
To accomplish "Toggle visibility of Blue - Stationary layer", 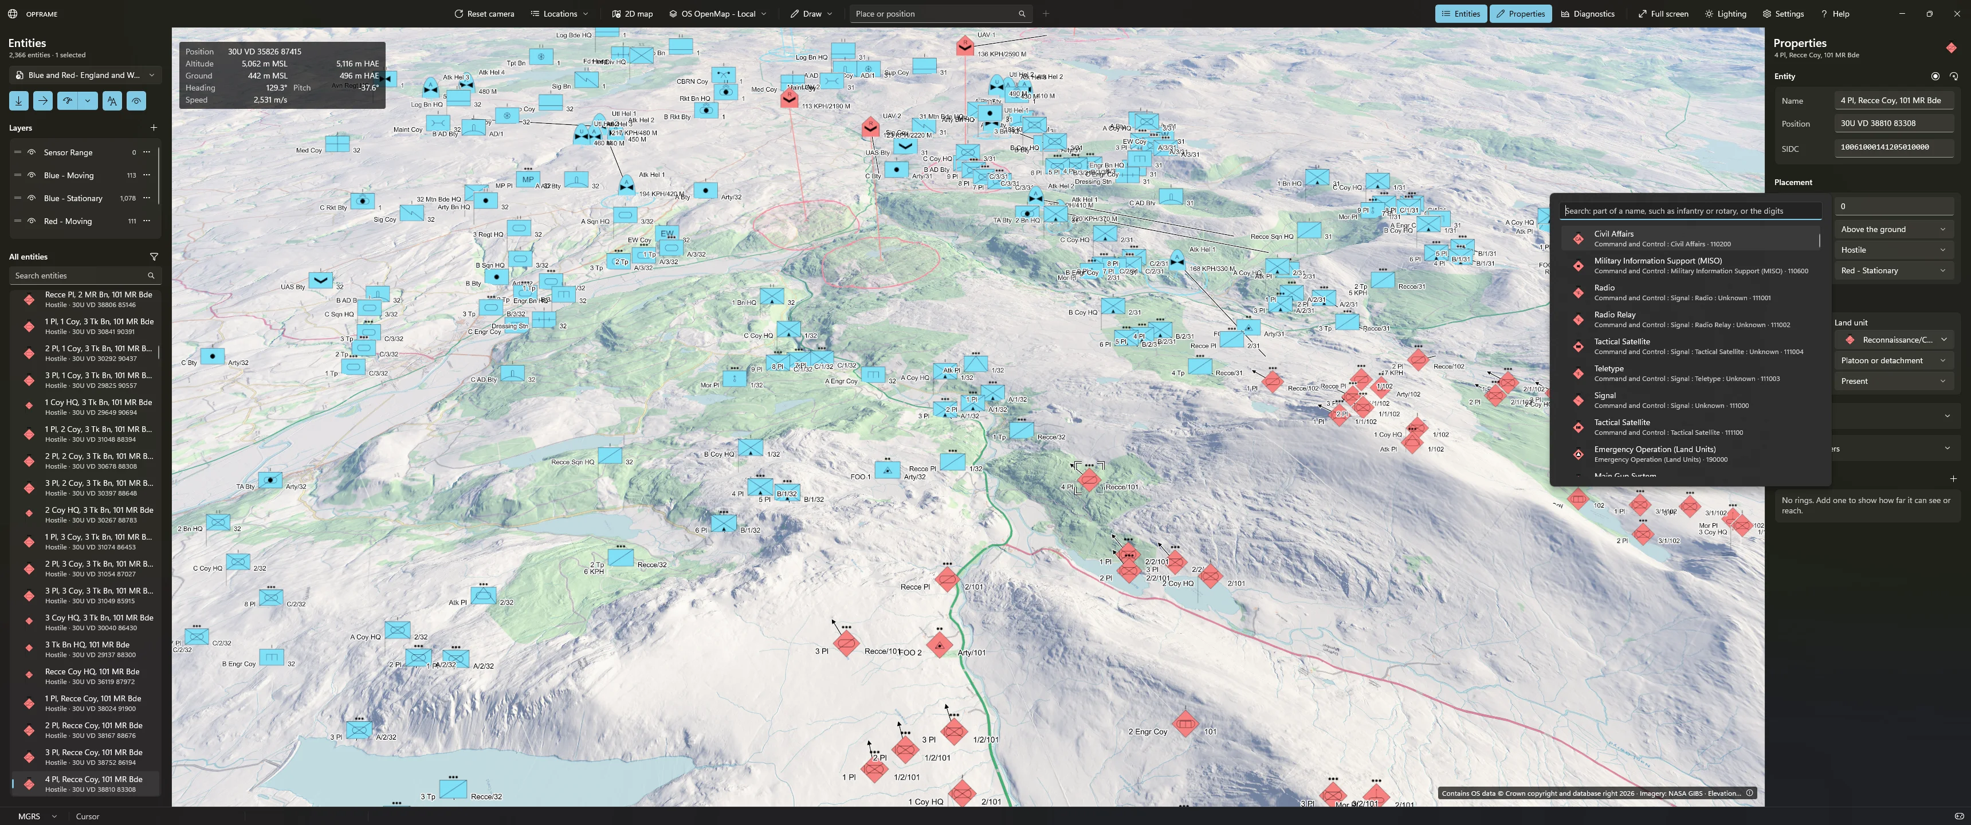I will [32, 198].
